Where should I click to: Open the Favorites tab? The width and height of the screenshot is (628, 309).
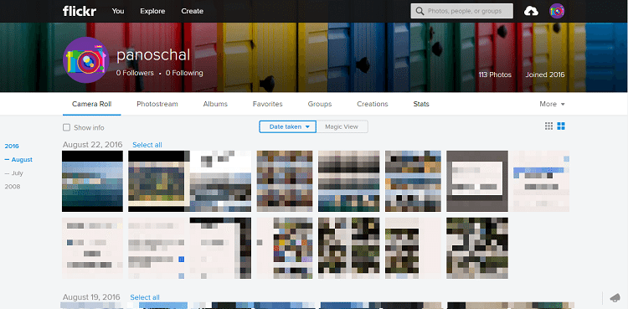(268, 104)
